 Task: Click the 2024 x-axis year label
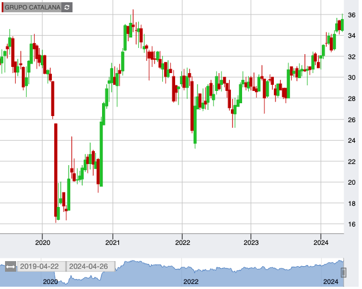tap(321, 243)
